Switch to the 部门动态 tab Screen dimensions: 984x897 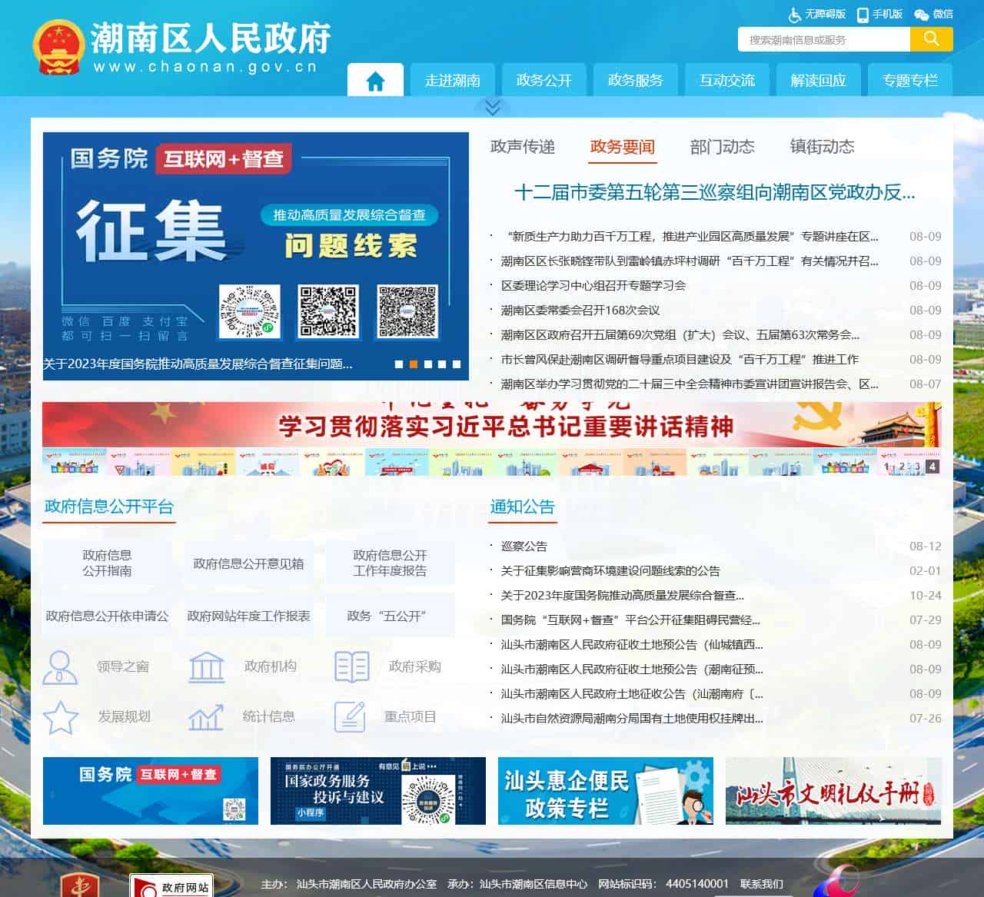tap(723, 147)
